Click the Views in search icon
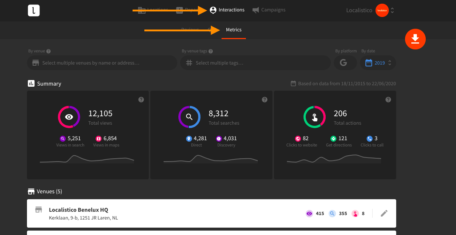Viewport: 456px width, 235px height. tap(63, 139)
